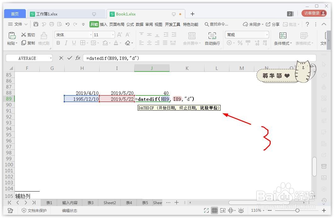The image size is (334, 218).
Task: Click the fx insert function icon
Action: [78, 58]
